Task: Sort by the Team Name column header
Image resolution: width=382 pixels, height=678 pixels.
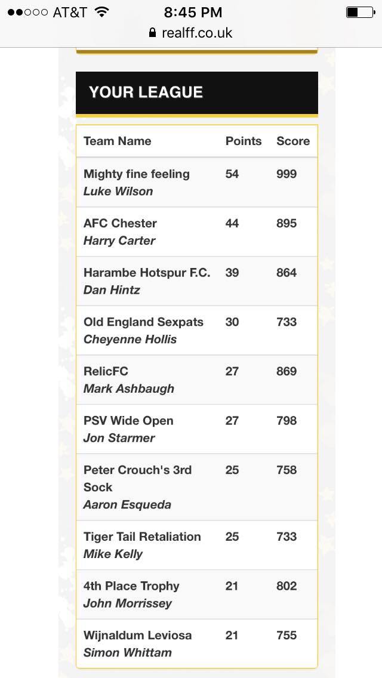Action: [117, 141]
